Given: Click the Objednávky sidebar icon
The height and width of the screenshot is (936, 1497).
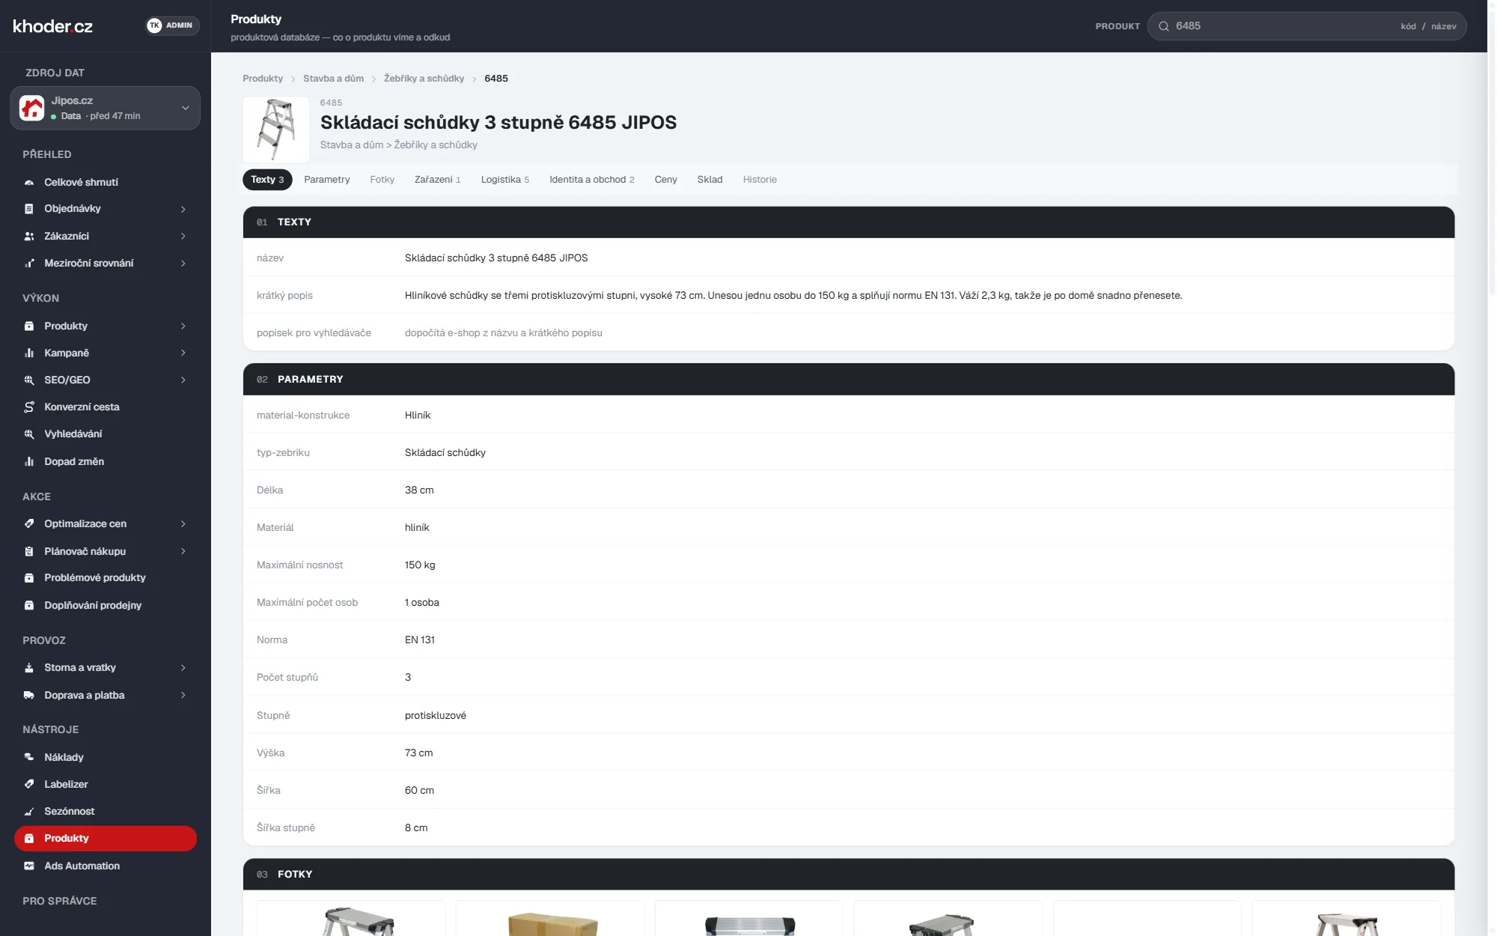Looking at the screenshot, I should point(29,209).
